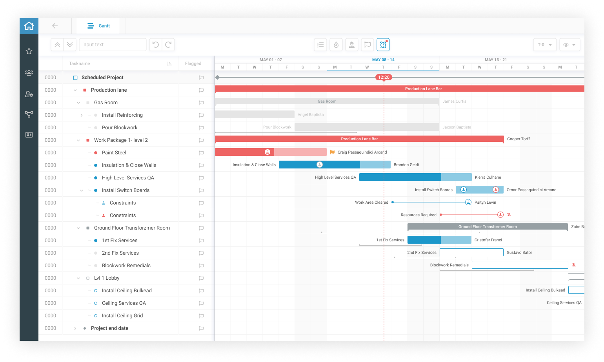The image size is (604, 362).
Task: Toggle the flag for Paint Steel row
Action: (201, 153)
